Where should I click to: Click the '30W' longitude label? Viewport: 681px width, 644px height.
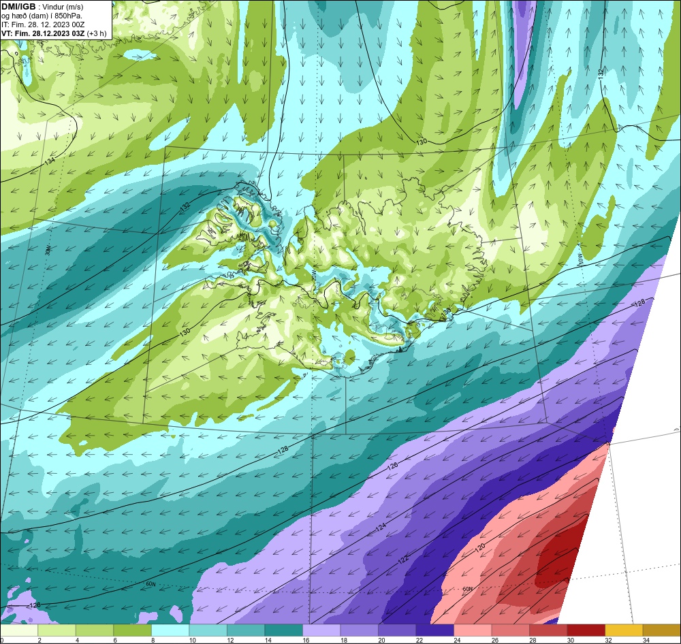[x=48, y=250]
